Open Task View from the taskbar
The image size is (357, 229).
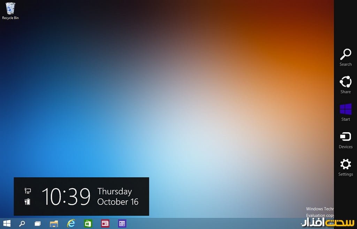click(x=37, y=223)
